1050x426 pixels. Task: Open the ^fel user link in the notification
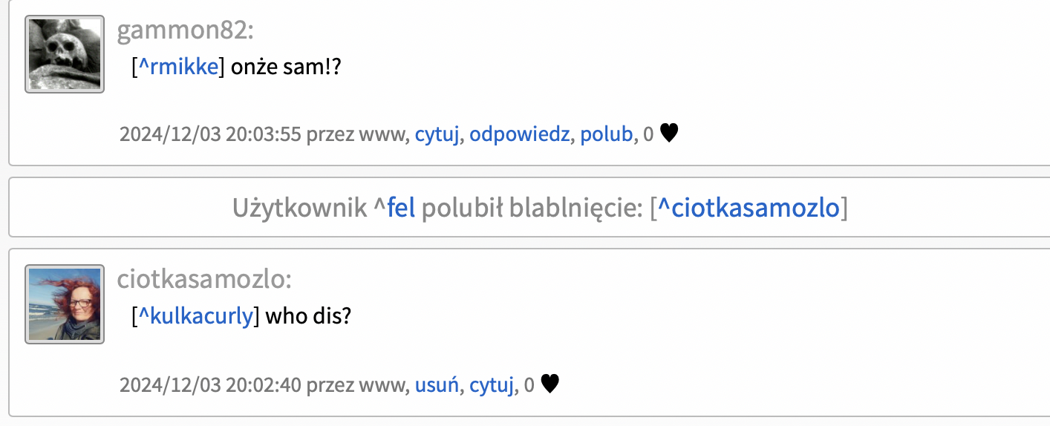tap(395, 209)
